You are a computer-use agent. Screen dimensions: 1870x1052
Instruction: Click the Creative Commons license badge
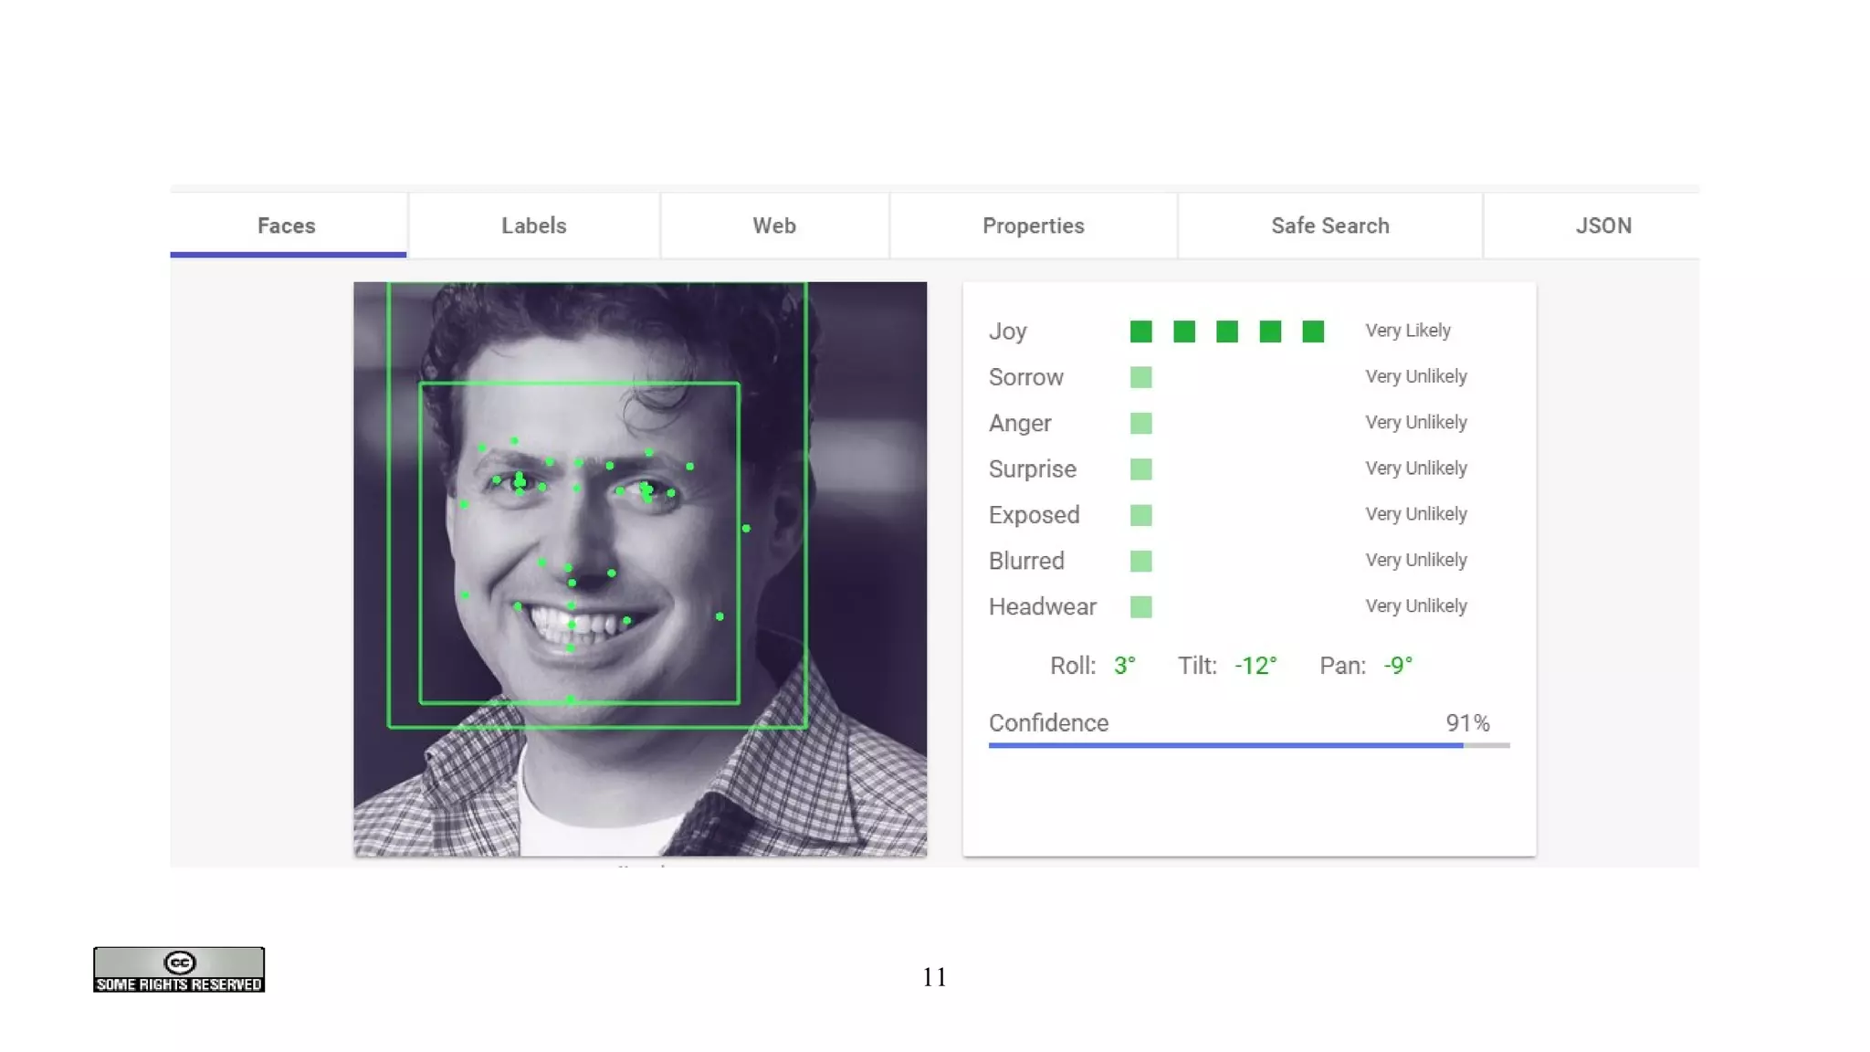point(179,969)
